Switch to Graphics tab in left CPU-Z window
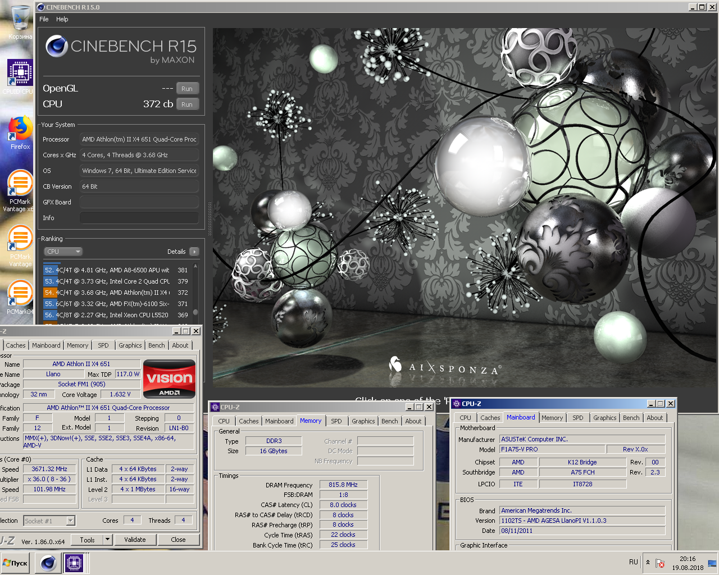The width and height of the screenshot is (719, 575). coord(130,345)
